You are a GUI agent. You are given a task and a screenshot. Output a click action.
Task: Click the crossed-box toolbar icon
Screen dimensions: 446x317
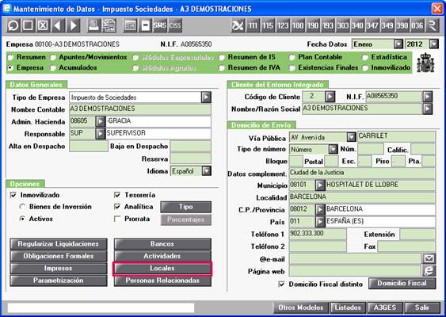coord(43,26)
